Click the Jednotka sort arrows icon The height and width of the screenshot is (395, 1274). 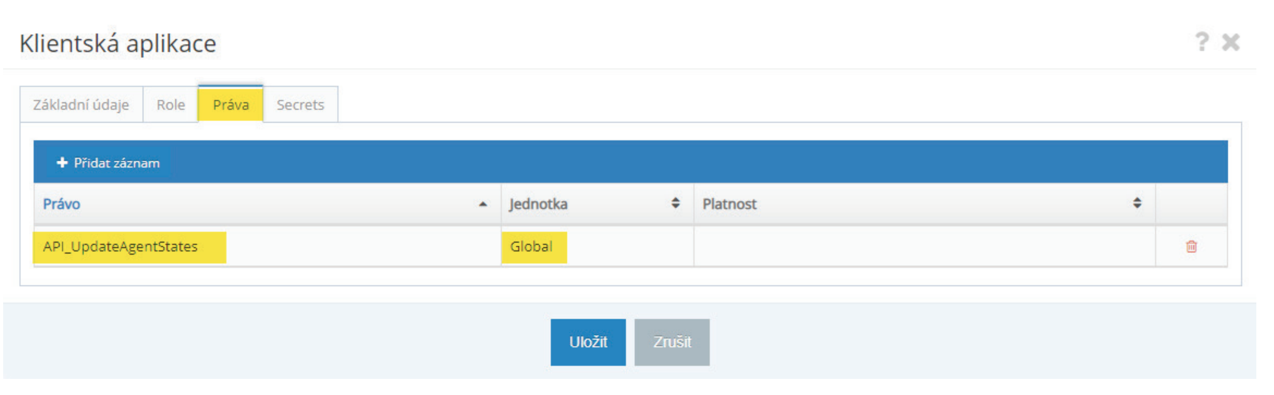coord(675,203)
